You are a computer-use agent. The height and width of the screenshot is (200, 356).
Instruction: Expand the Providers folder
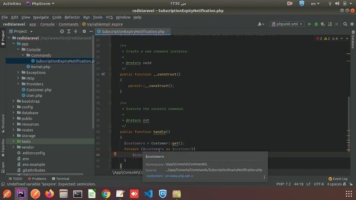point(18,84)
